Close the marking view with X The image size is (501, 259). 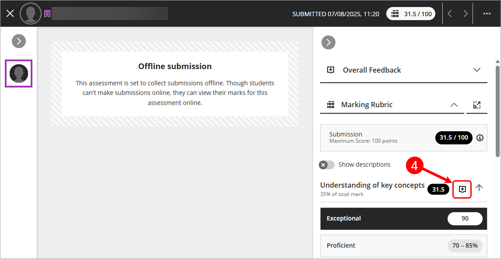click(x=10, y=14)
